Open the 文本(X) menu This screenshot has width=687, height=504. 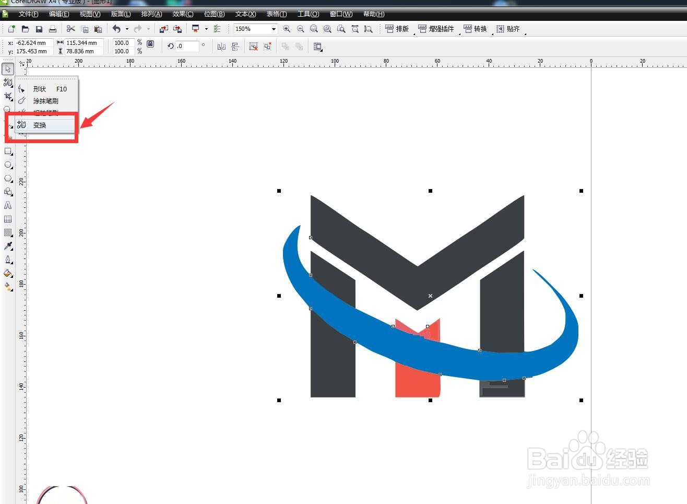tap(245, 14)
